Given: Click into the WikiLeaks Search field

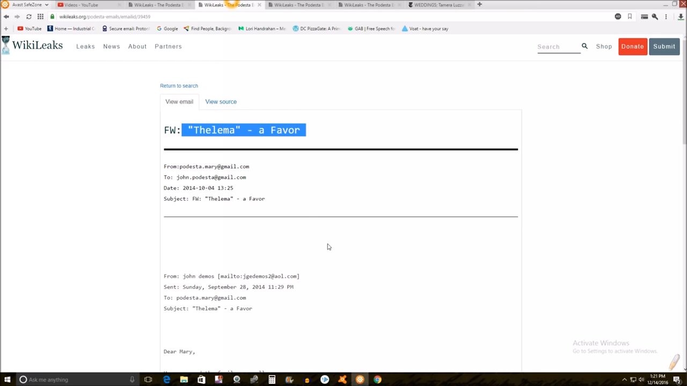Looking at the screenshot, I should [x=558, y=47].
